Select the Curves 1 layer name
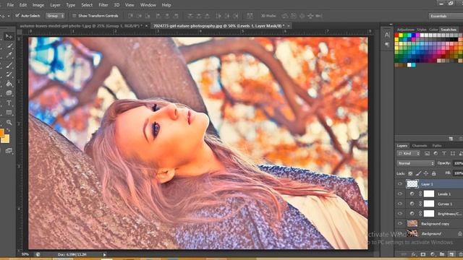This screenshot has width=463, height=260. pos(445,204)
